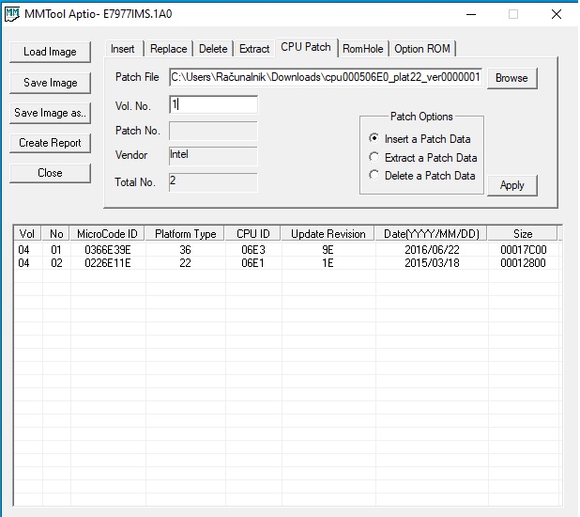Switch to the Replace tab
This screenshot has width=580, height=517.
[169, 49]
